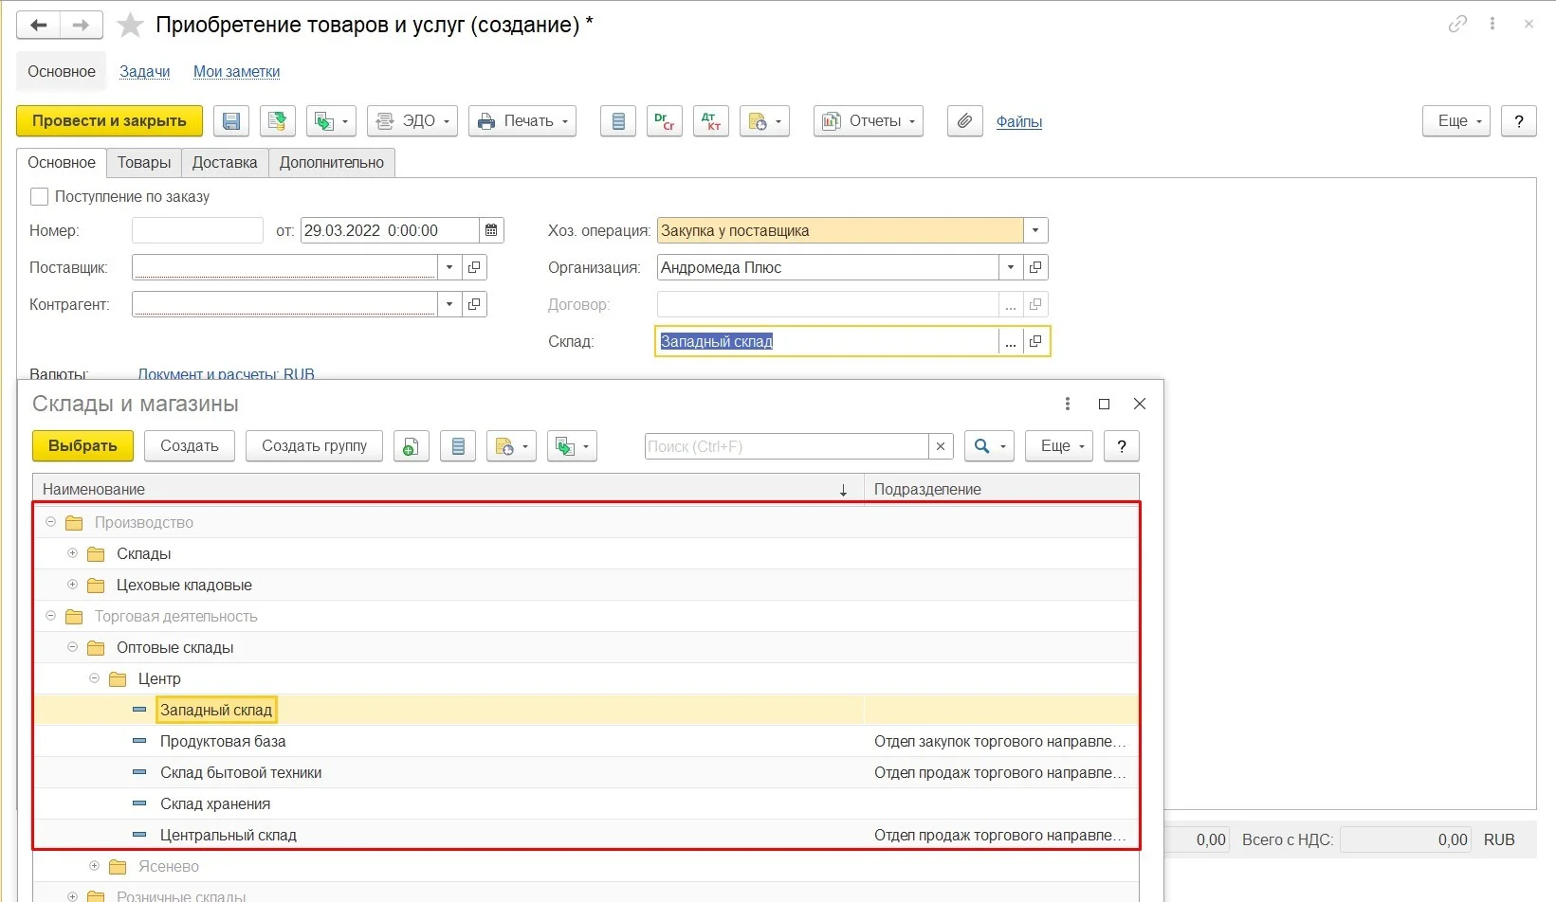Clear the warehouse search field

(941, 446)
